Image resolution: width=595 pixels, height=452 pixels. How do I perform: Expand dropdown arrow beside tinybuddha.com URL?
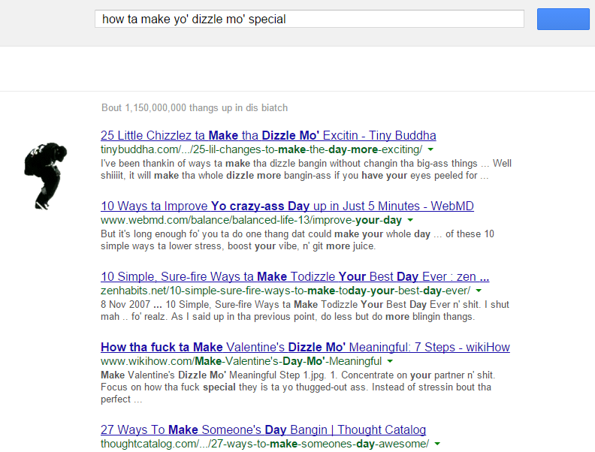click(430, 149)
